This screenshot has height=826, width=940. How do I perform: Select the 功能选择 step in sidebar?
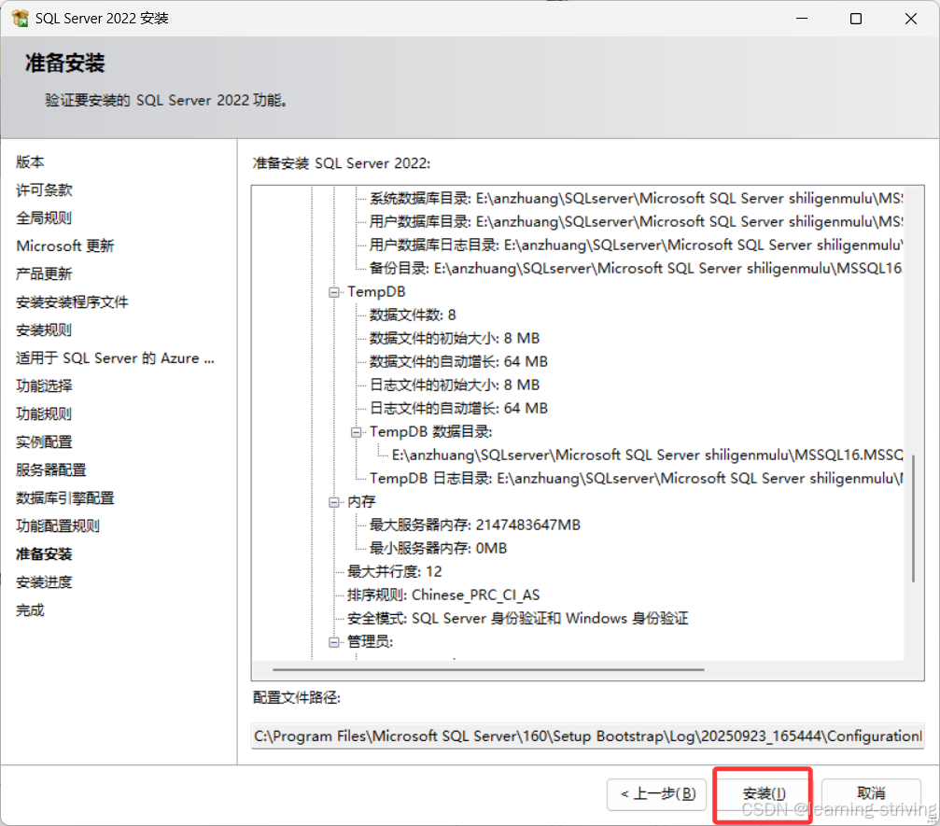click(44, 386)
